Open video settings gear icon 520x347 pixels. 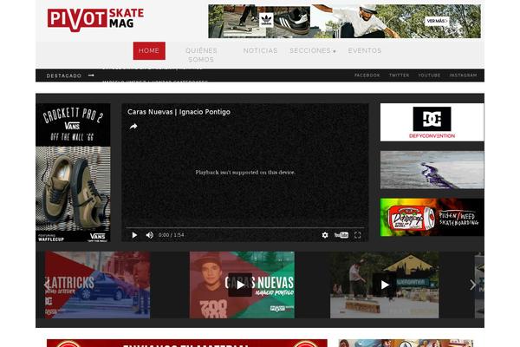325,235
